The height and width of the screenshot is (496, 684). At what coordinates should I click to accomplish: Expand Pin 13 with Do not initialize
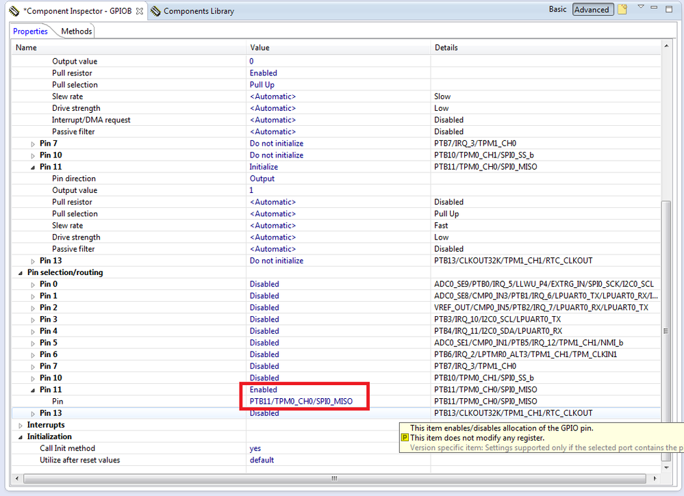coord(33,261)
